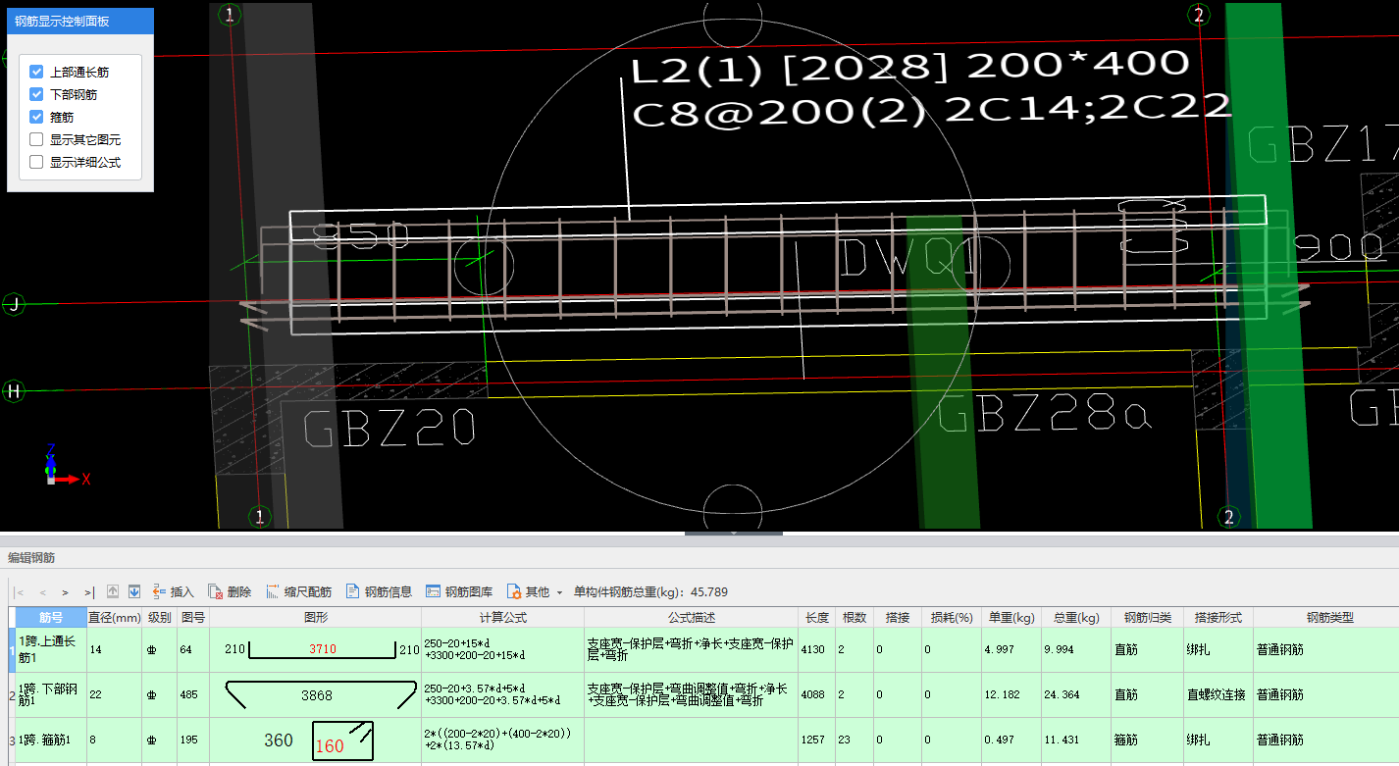Click 图形 column header
This screenshot has width=1399, height=766.
pyautogui.click(x=316, y=617)
